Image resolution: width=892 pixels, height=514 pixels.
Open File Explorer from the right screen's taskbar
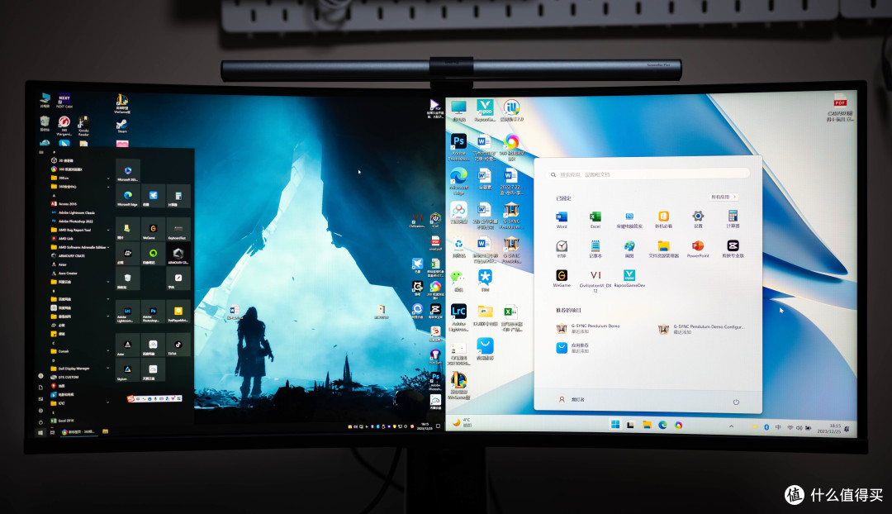647,425
